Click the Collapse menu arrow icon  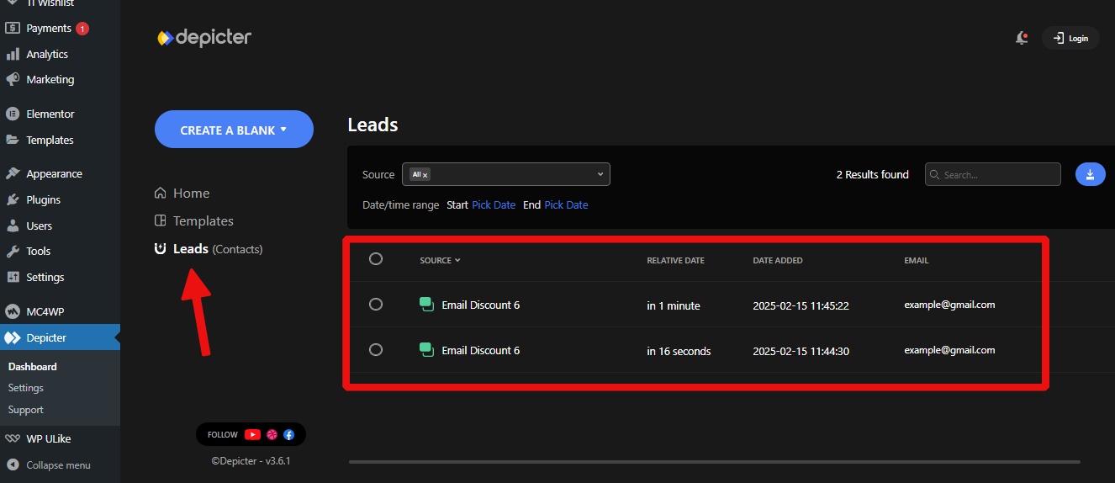(x=13, y=464)
